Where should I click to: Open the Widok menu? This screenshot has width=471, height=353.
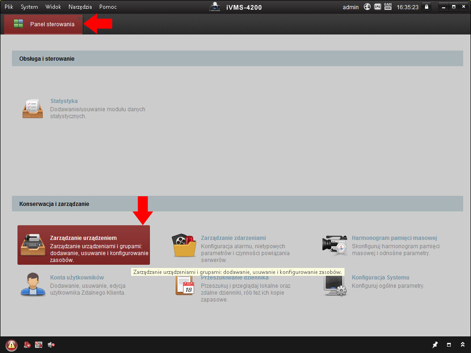(53, 7)
